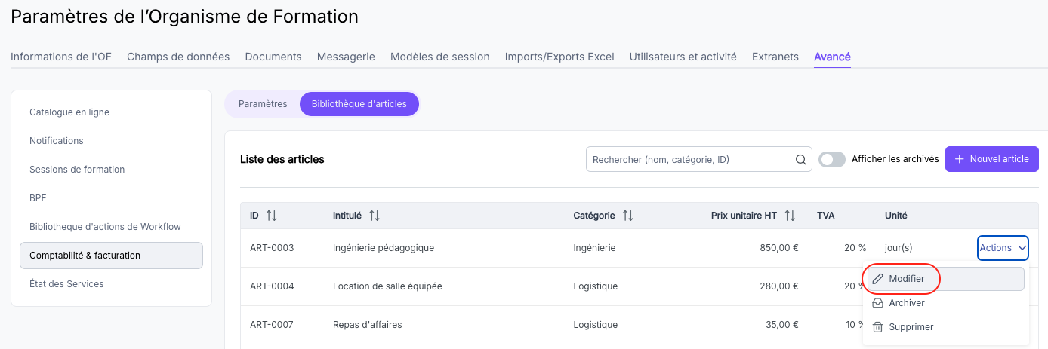Click the ART-0007 ID cell
This screenshot has height=349, width=1048.
(x=272, y=325)
